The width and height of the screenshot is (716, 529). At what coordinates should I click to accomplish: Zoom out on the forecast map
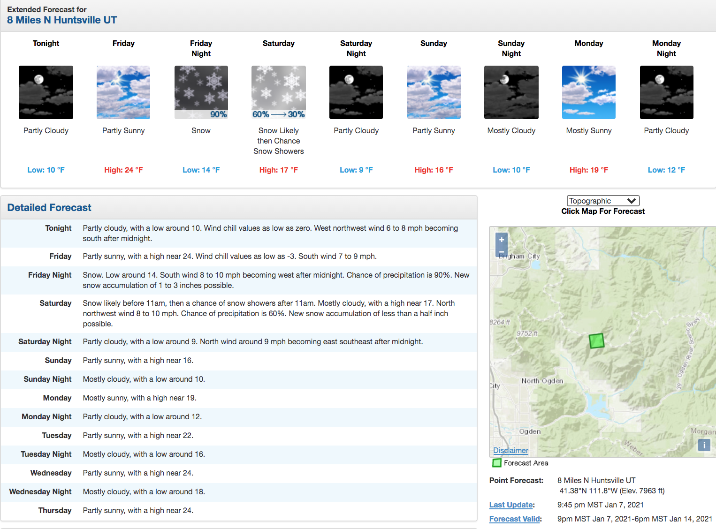pyautogui.click(x=502, y=252)
